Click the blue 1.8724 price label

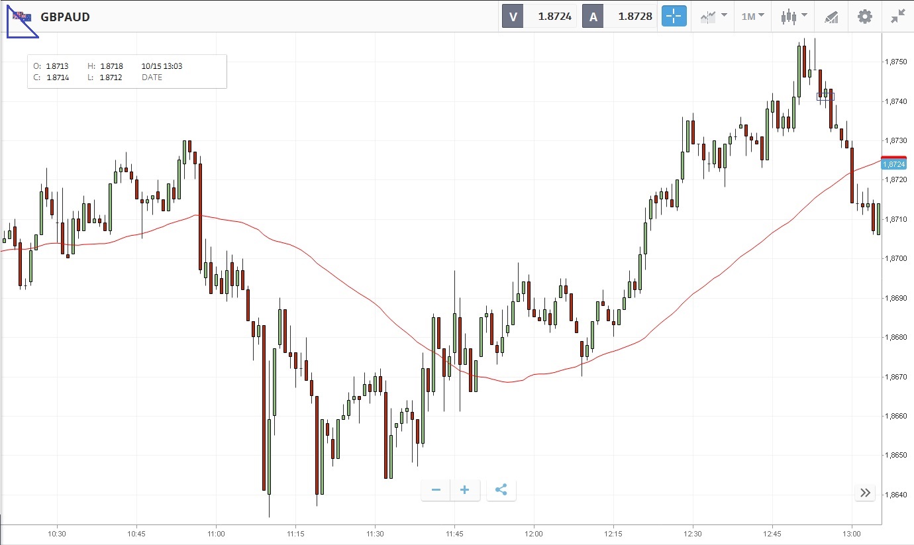click(893, 164)
